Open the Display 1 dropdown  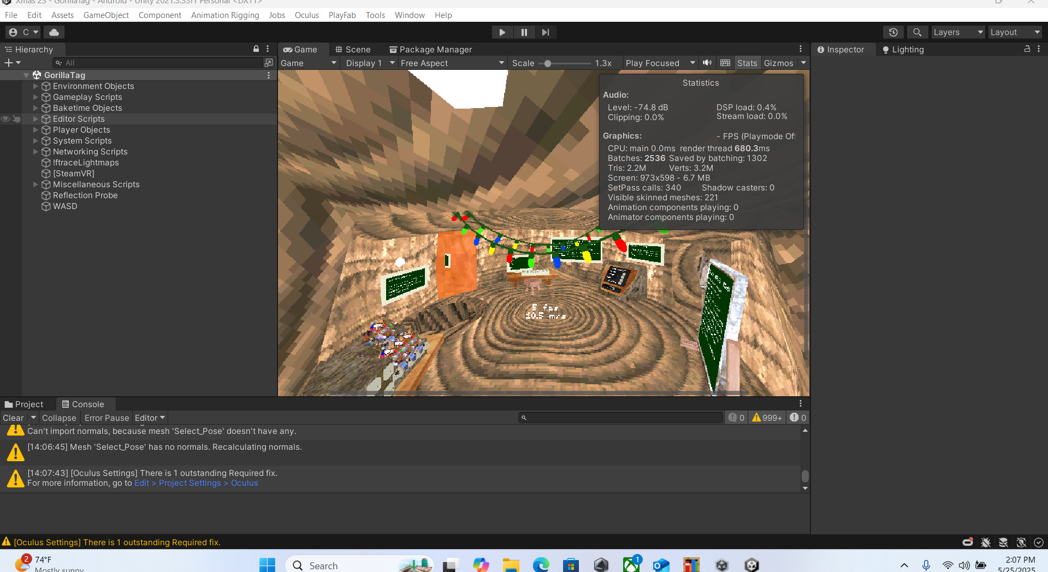tap(370, 63)
